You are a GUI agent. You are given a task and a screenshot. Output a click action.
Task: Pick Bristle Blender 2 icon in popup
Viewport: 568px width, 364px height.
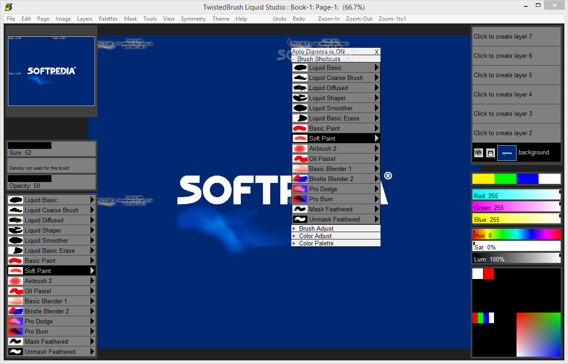point(300,179)
